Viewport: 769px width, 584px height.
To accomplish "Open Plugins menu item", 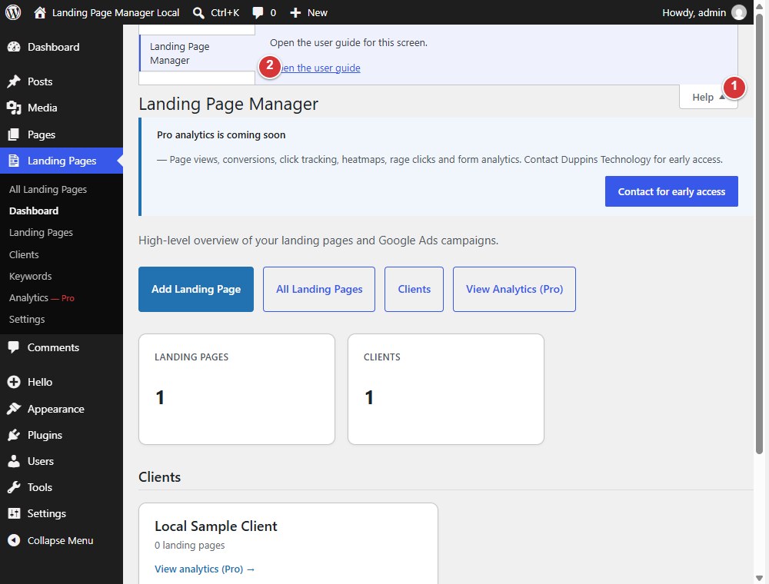I will point(62,435).
